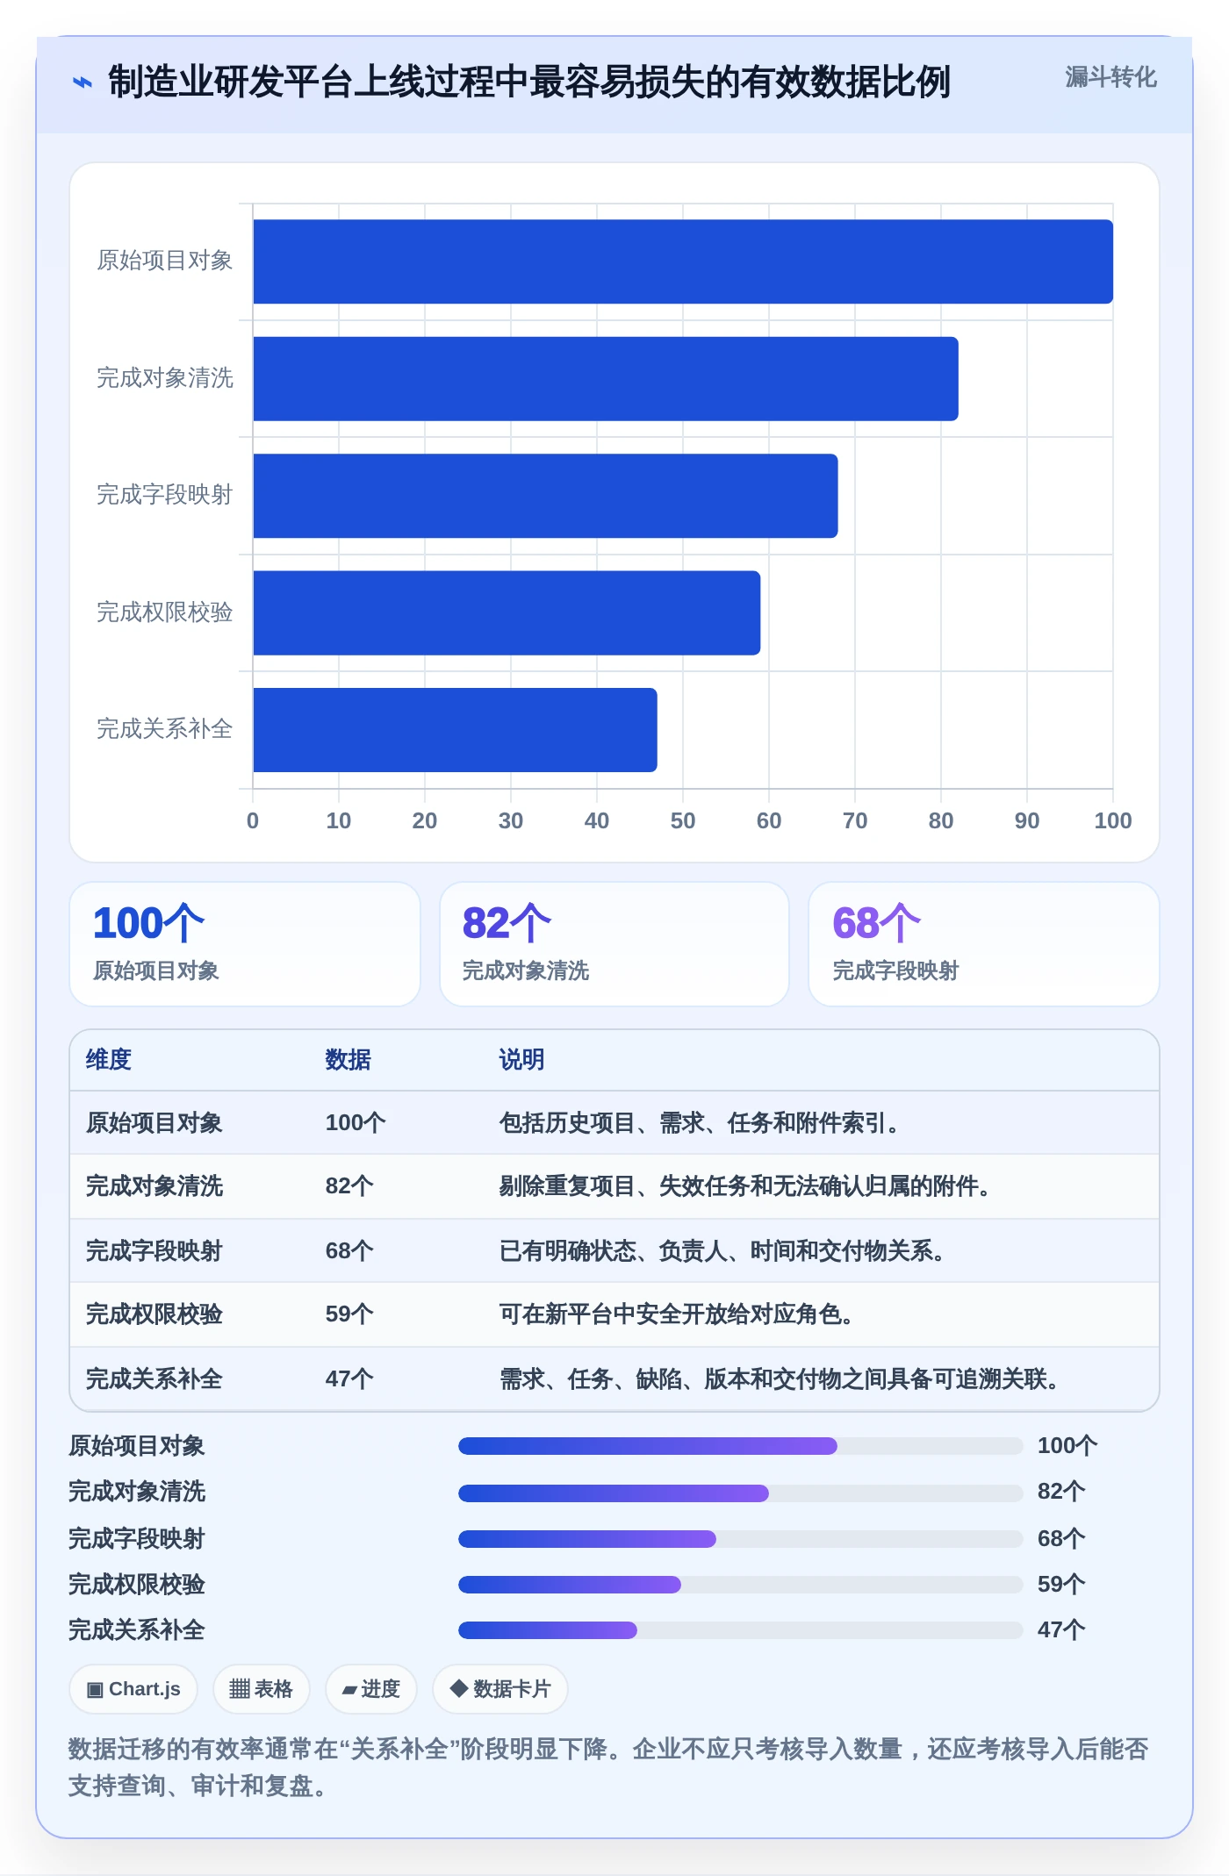Click the 完成对象清洗 chart bar

tap(606, 379)
